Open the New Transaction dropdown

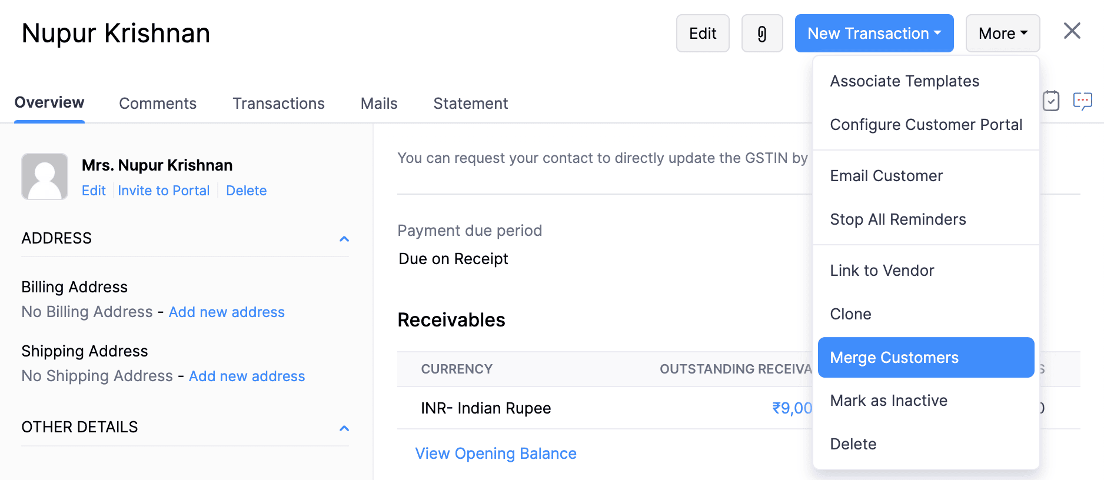click(x=874, y=34)
